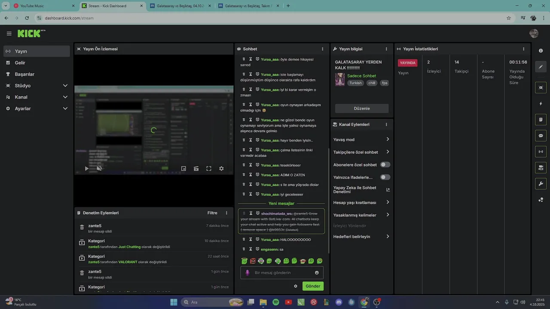The height and width of the screenshot is (309, 550).
Task: Timeout engasenn using the hourglass icon
Action: click(251, 249)
